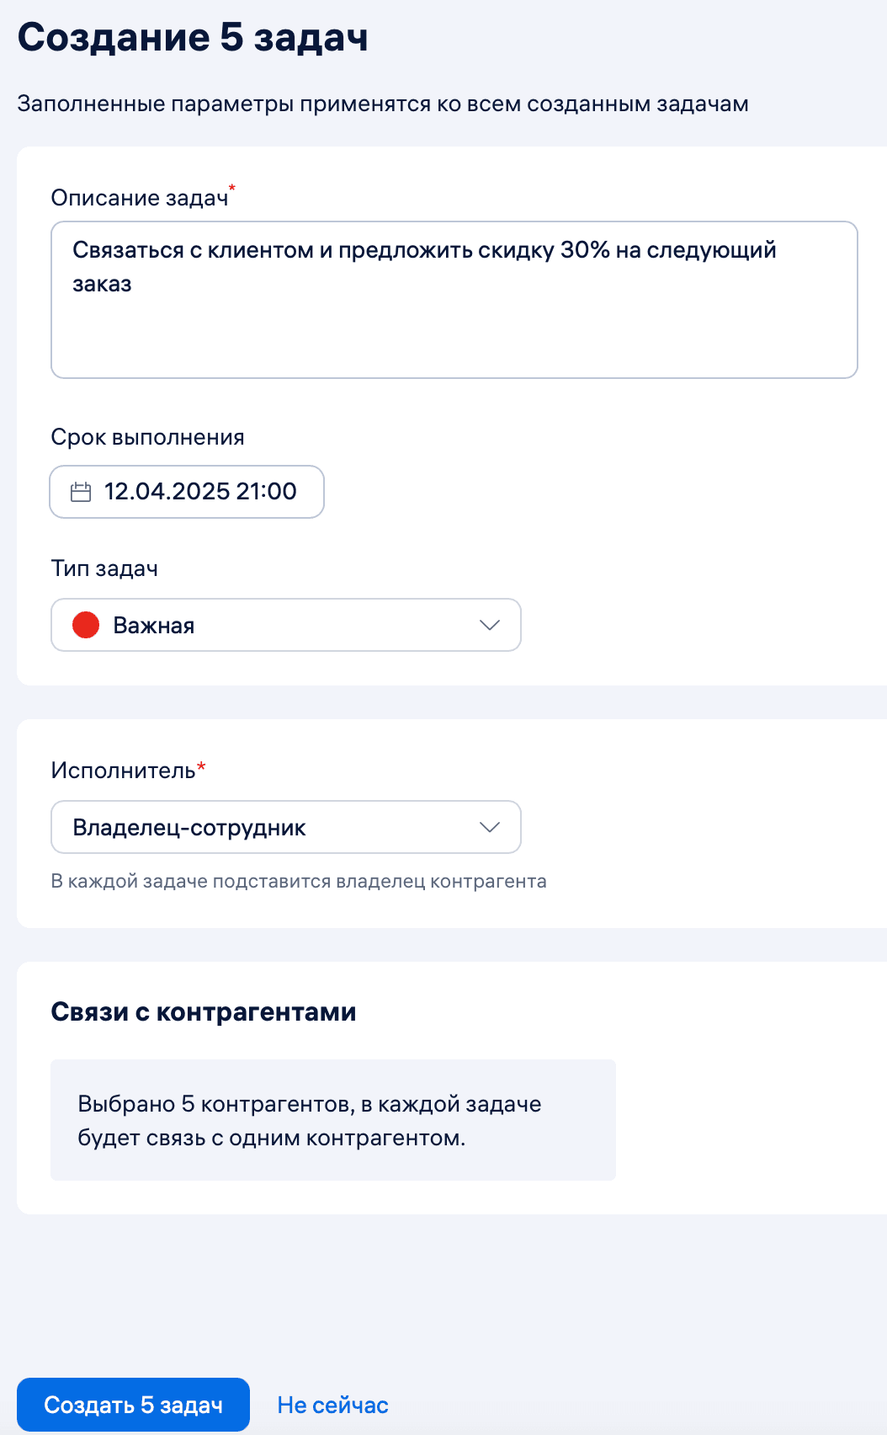Click the chevron arrow on the task type field
Viewport: 887px width, 1435px height.
488,625
